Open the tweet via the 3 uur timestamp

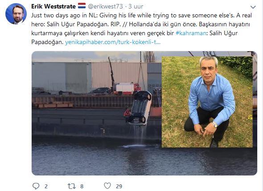[136, 6]
